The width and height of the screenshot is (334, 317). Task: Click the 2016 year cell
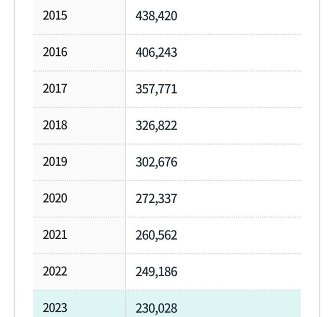click(x=55, y=52)
